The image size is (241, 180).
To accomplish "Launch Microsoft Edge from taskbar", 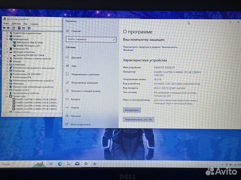I will pyautogui.click(x=60, y=164).
